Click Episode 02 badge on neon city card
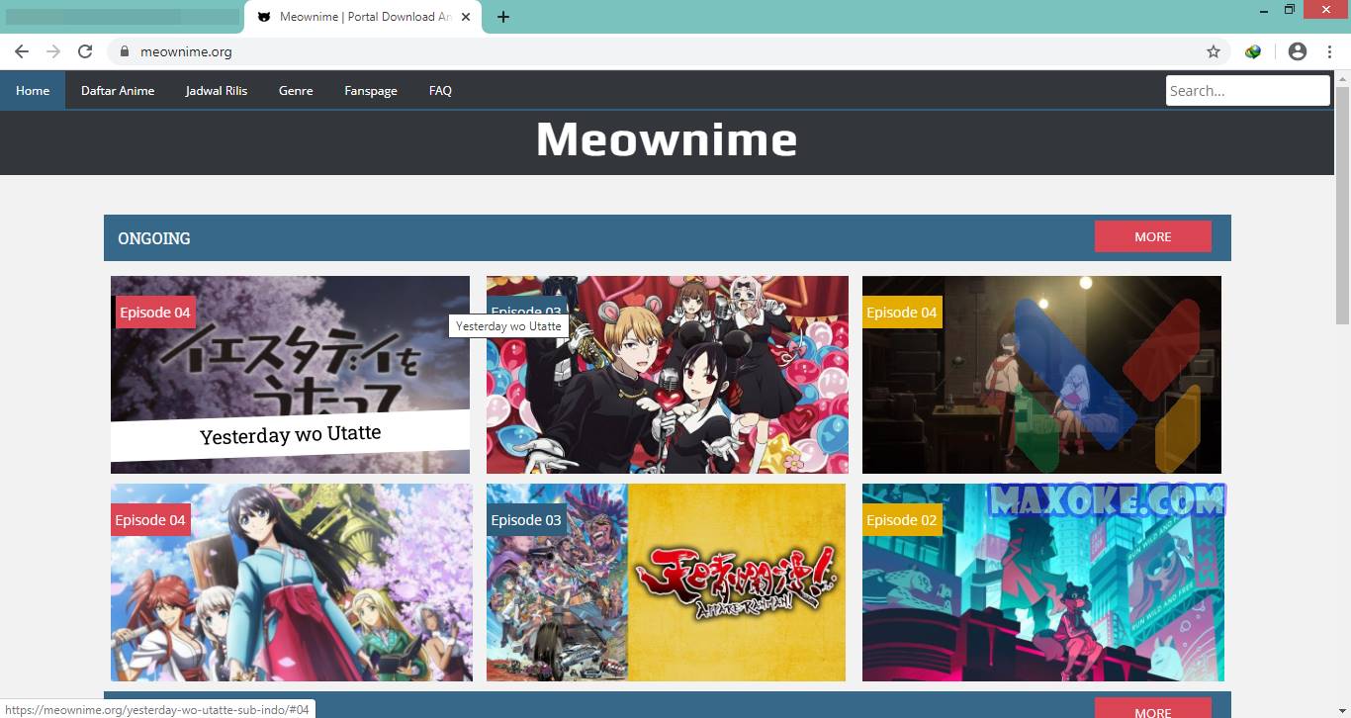 (902, 519)
